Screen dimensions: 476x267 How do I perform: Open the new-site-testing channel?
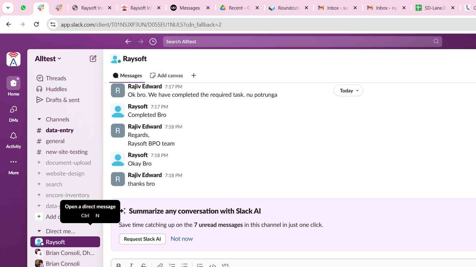tap(65, 152)
